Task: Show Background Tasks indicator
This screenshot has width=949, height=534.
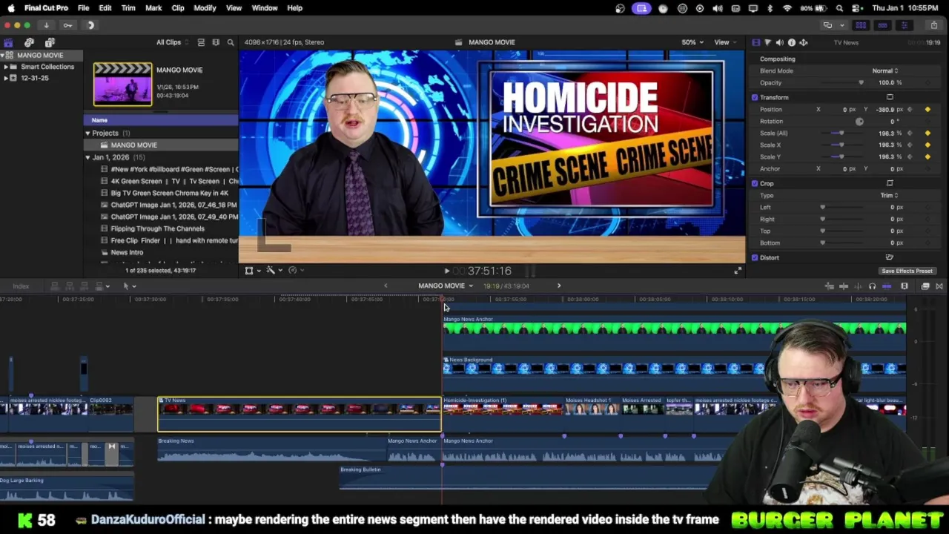Action: 90,25
